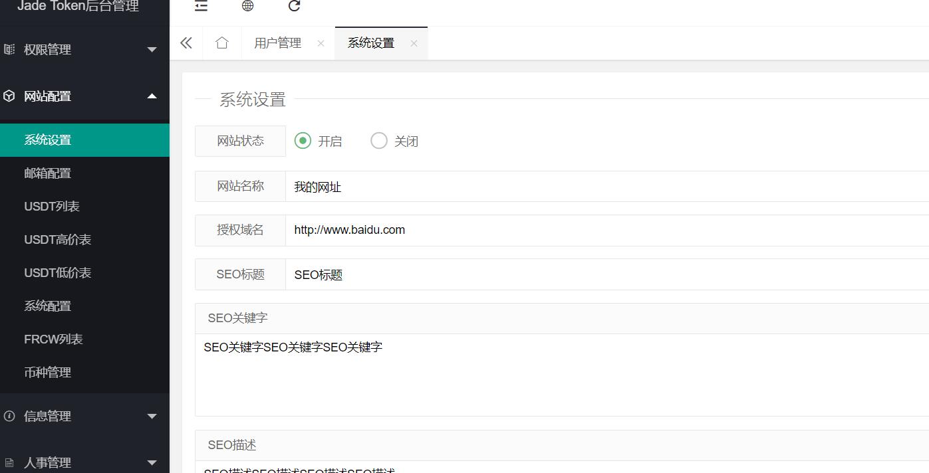Image resolution: width=929 pixels, height=473 pixels.
Task: Click the sidebar collapse menu icon
Action: click(x=201, y=6)
